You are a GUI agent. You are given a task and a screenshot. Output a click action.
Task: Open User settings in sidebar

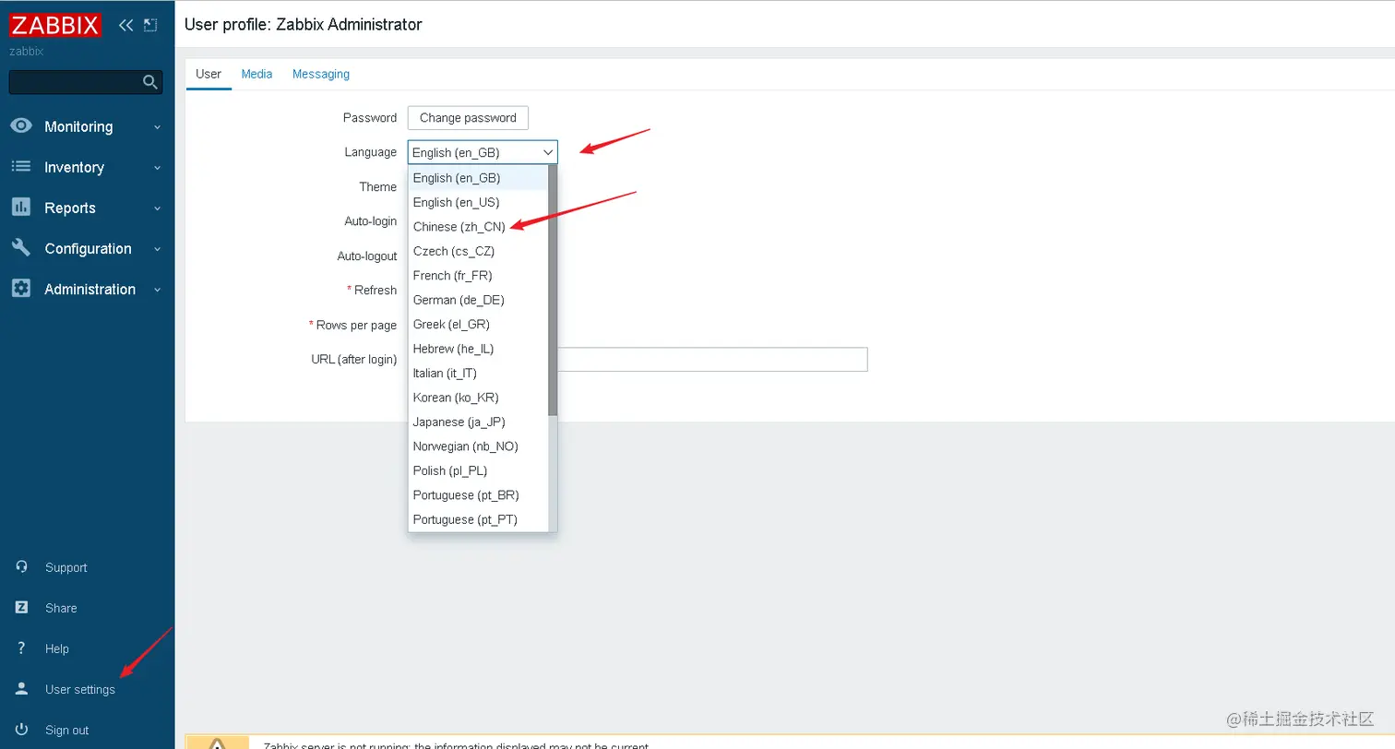(80, 689)
